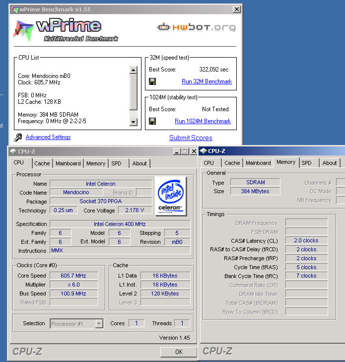Click the empty DRAM Frequency field
Screen dimensions: 345x362
point(306,223)
